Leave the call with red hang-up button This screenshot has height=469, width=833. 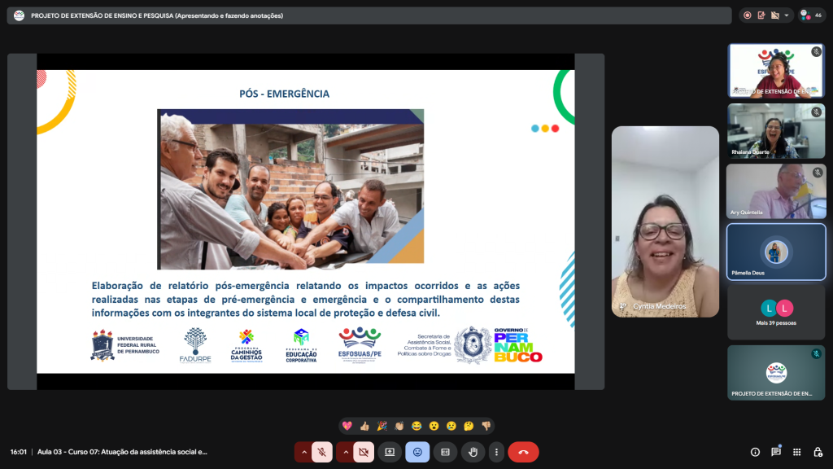[523, 452]
